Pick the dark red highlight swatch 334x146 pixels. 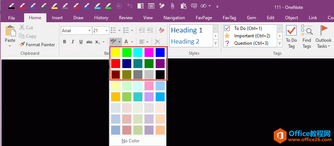116,75
